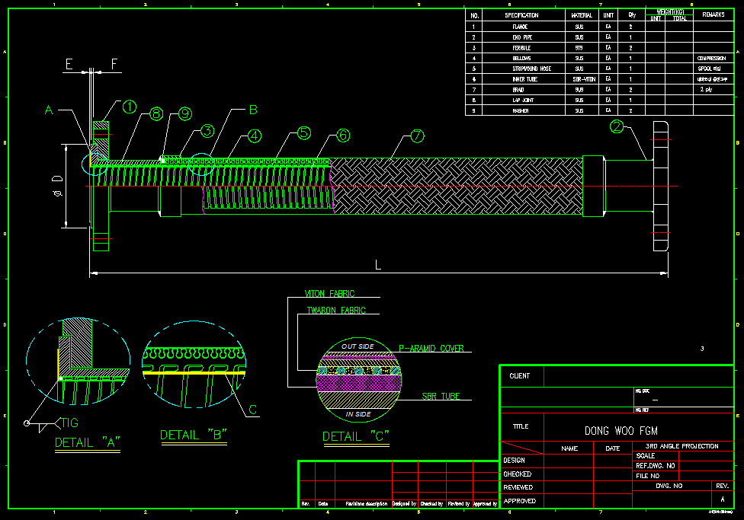Select the FERRULE specification cell
This screenshot has height=520, width=744.
[x=524, y=47]
